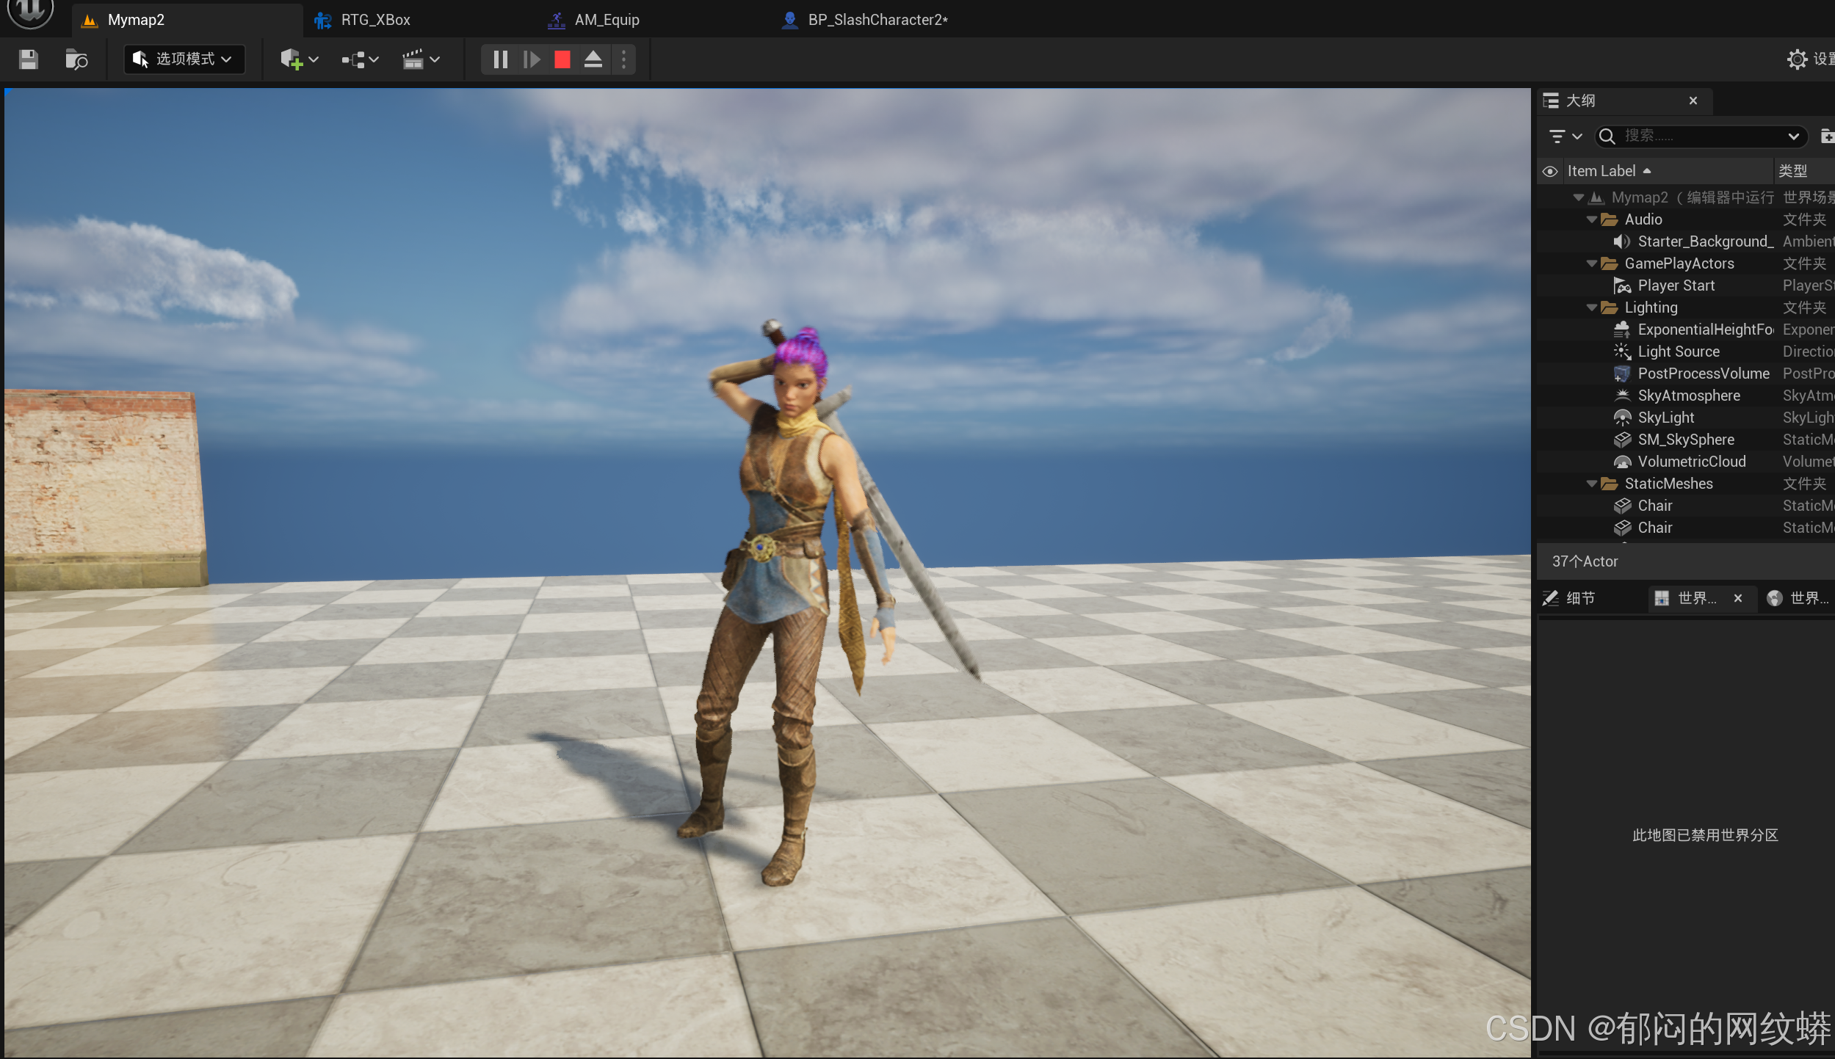
Task: Open the Details (细节) panel tab
Action: click(1579, 598)
